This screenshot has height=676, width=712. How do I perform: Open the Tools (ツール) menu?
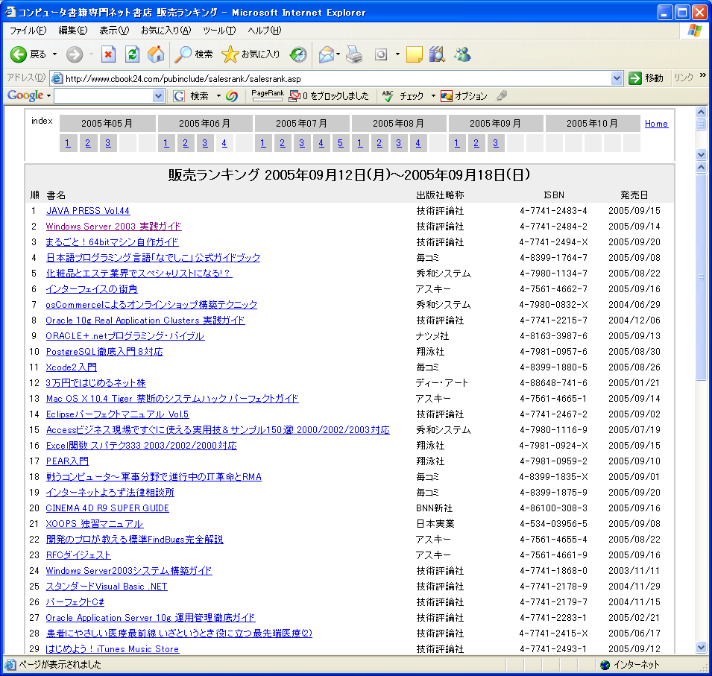click(219, 31)
